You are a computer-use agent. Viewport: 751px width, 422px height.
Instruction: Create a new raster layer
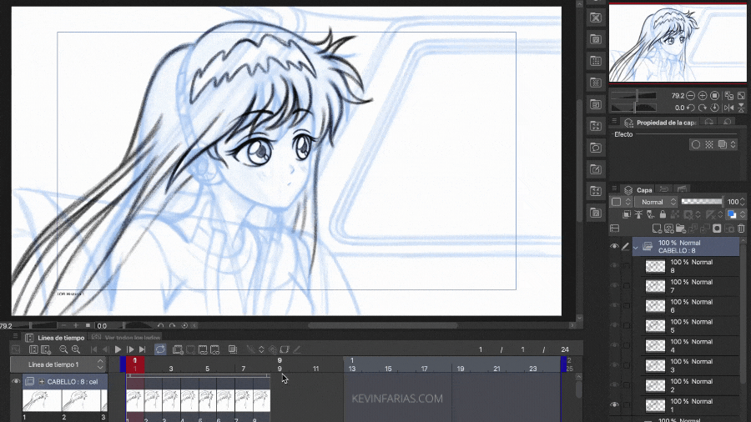(657, 229)
